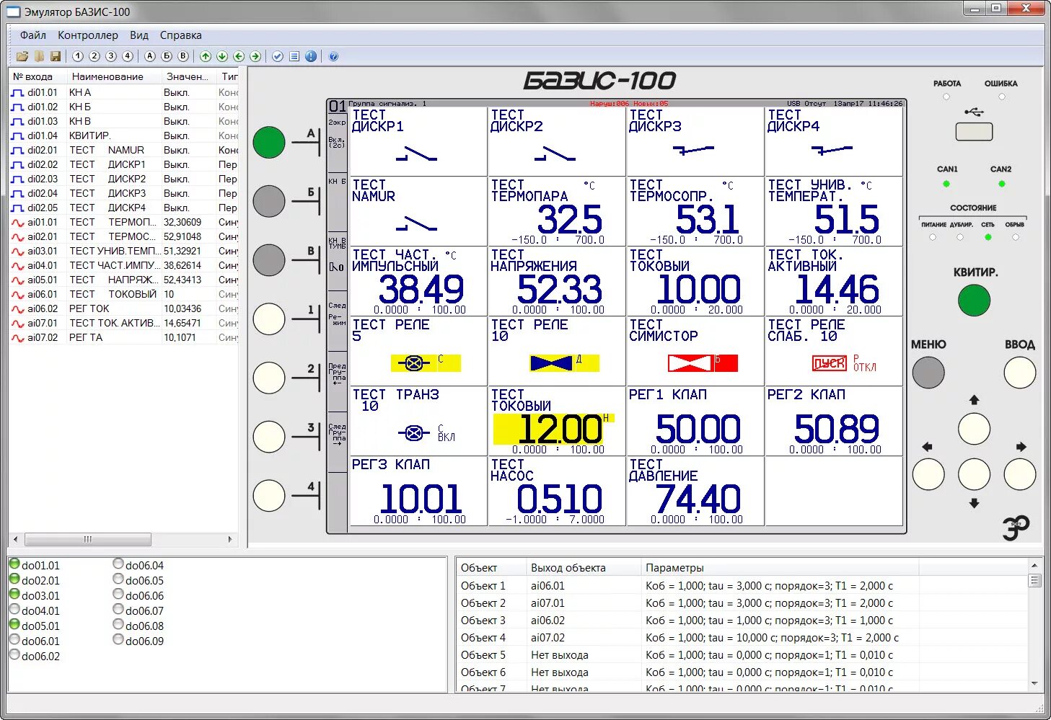
Task: Click the ТЕСТ СИМИСТОР red valve tile
Action: 695,351
